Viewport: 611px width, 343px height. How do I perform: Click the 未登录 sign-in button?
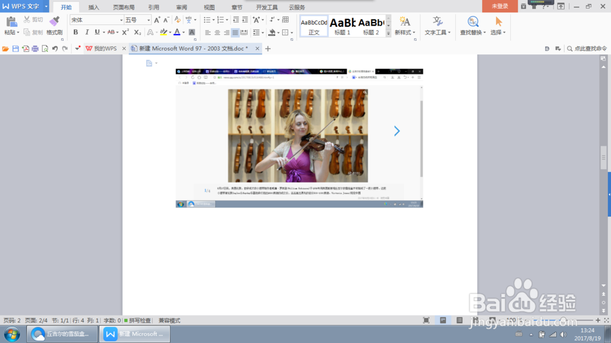click(500, 6)
